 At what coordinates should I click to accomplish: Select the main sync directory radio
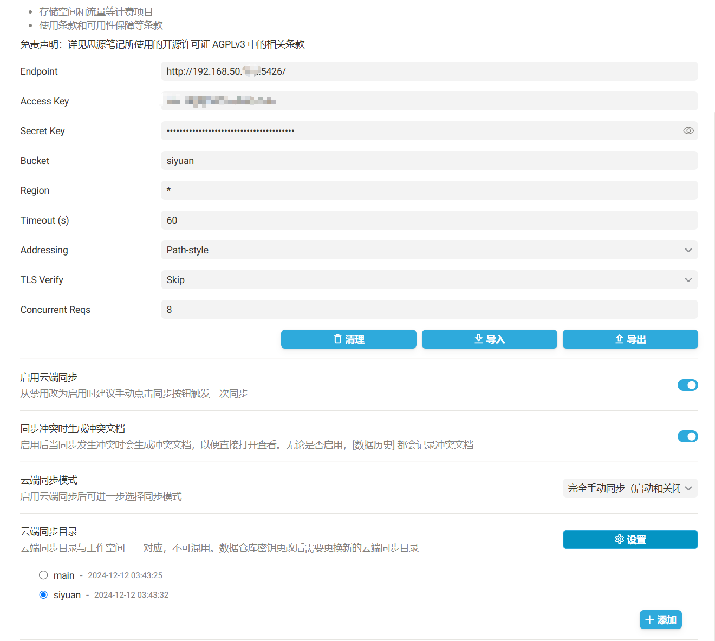click(x=43, y=575)
